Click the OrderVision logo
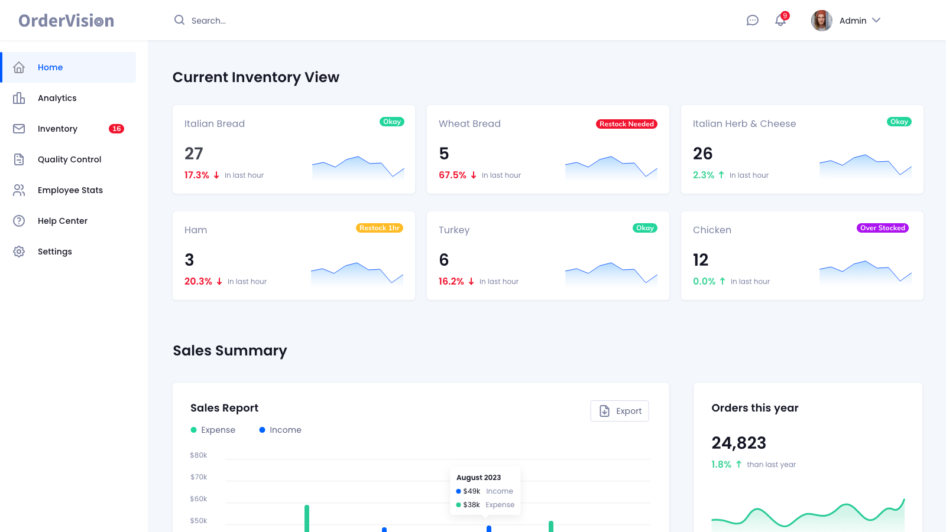This screenshot has width=946, height=532. click(x=66, y=21)
